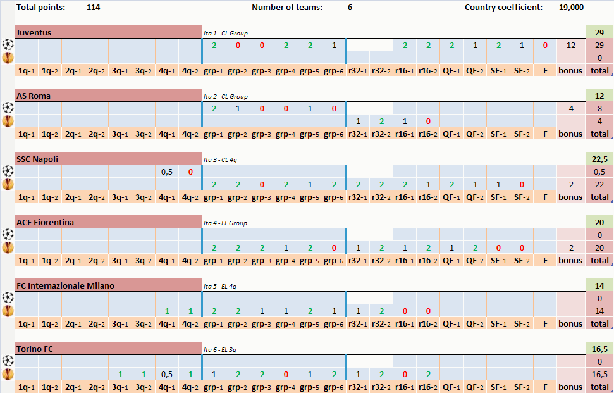Select the Juventus team name header

pyautogui.click(x=108, y=32)
